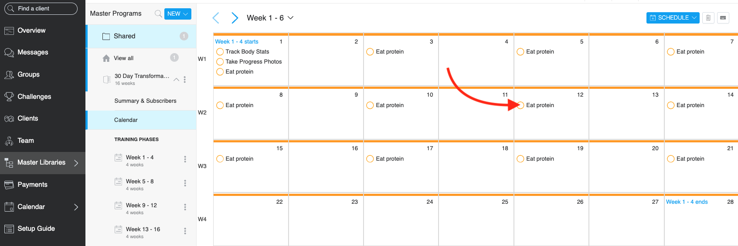Advance to next weeks with right arrow
This screenshot has height=246, width=738.
coord(235,18)
